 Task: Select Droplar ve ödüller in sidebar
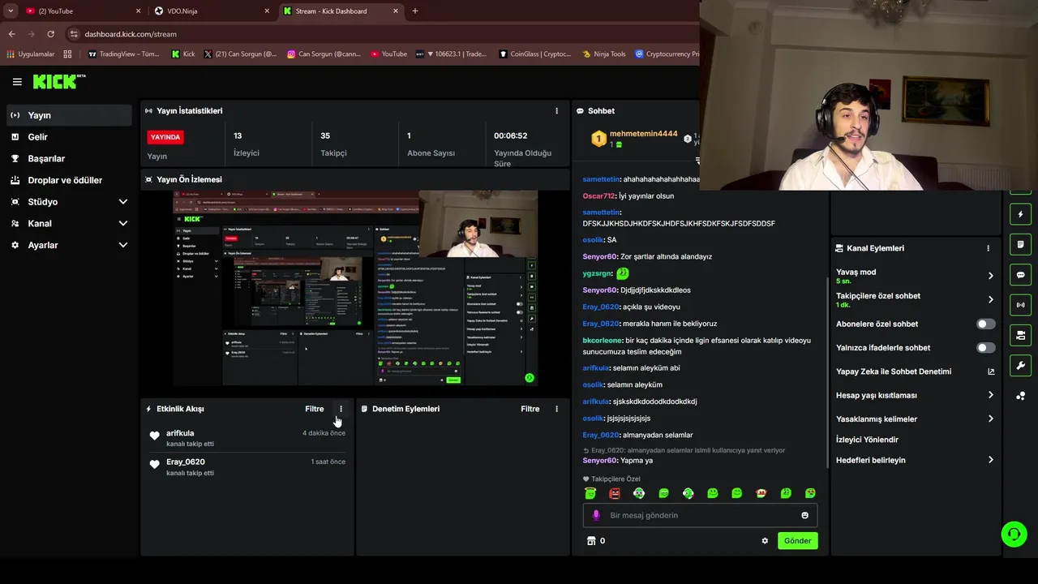pos(69,180)
